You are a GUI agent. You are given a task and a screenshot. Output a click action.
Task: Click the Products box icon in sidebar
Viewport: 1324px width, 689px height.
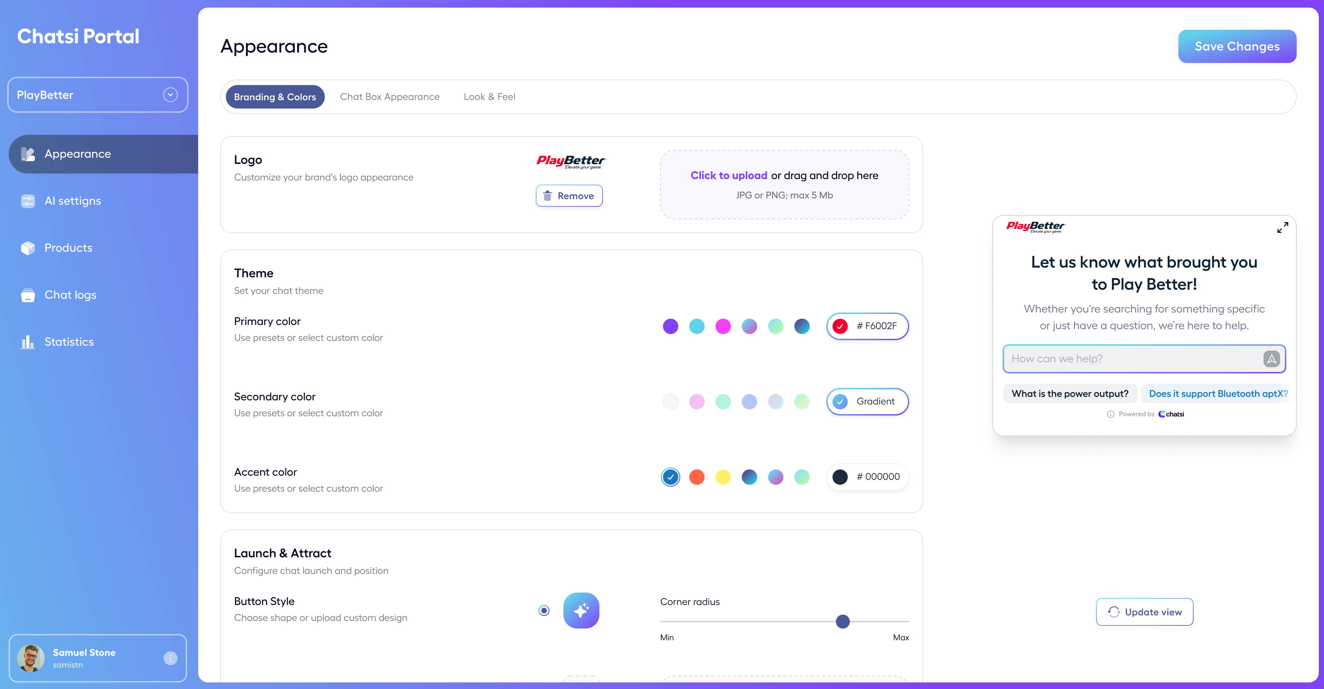pos(28,248)
